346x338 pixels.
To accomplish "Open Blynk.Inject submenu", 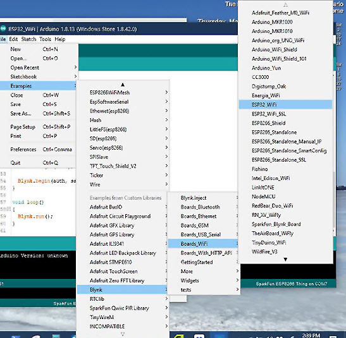I will pos(204,198).
